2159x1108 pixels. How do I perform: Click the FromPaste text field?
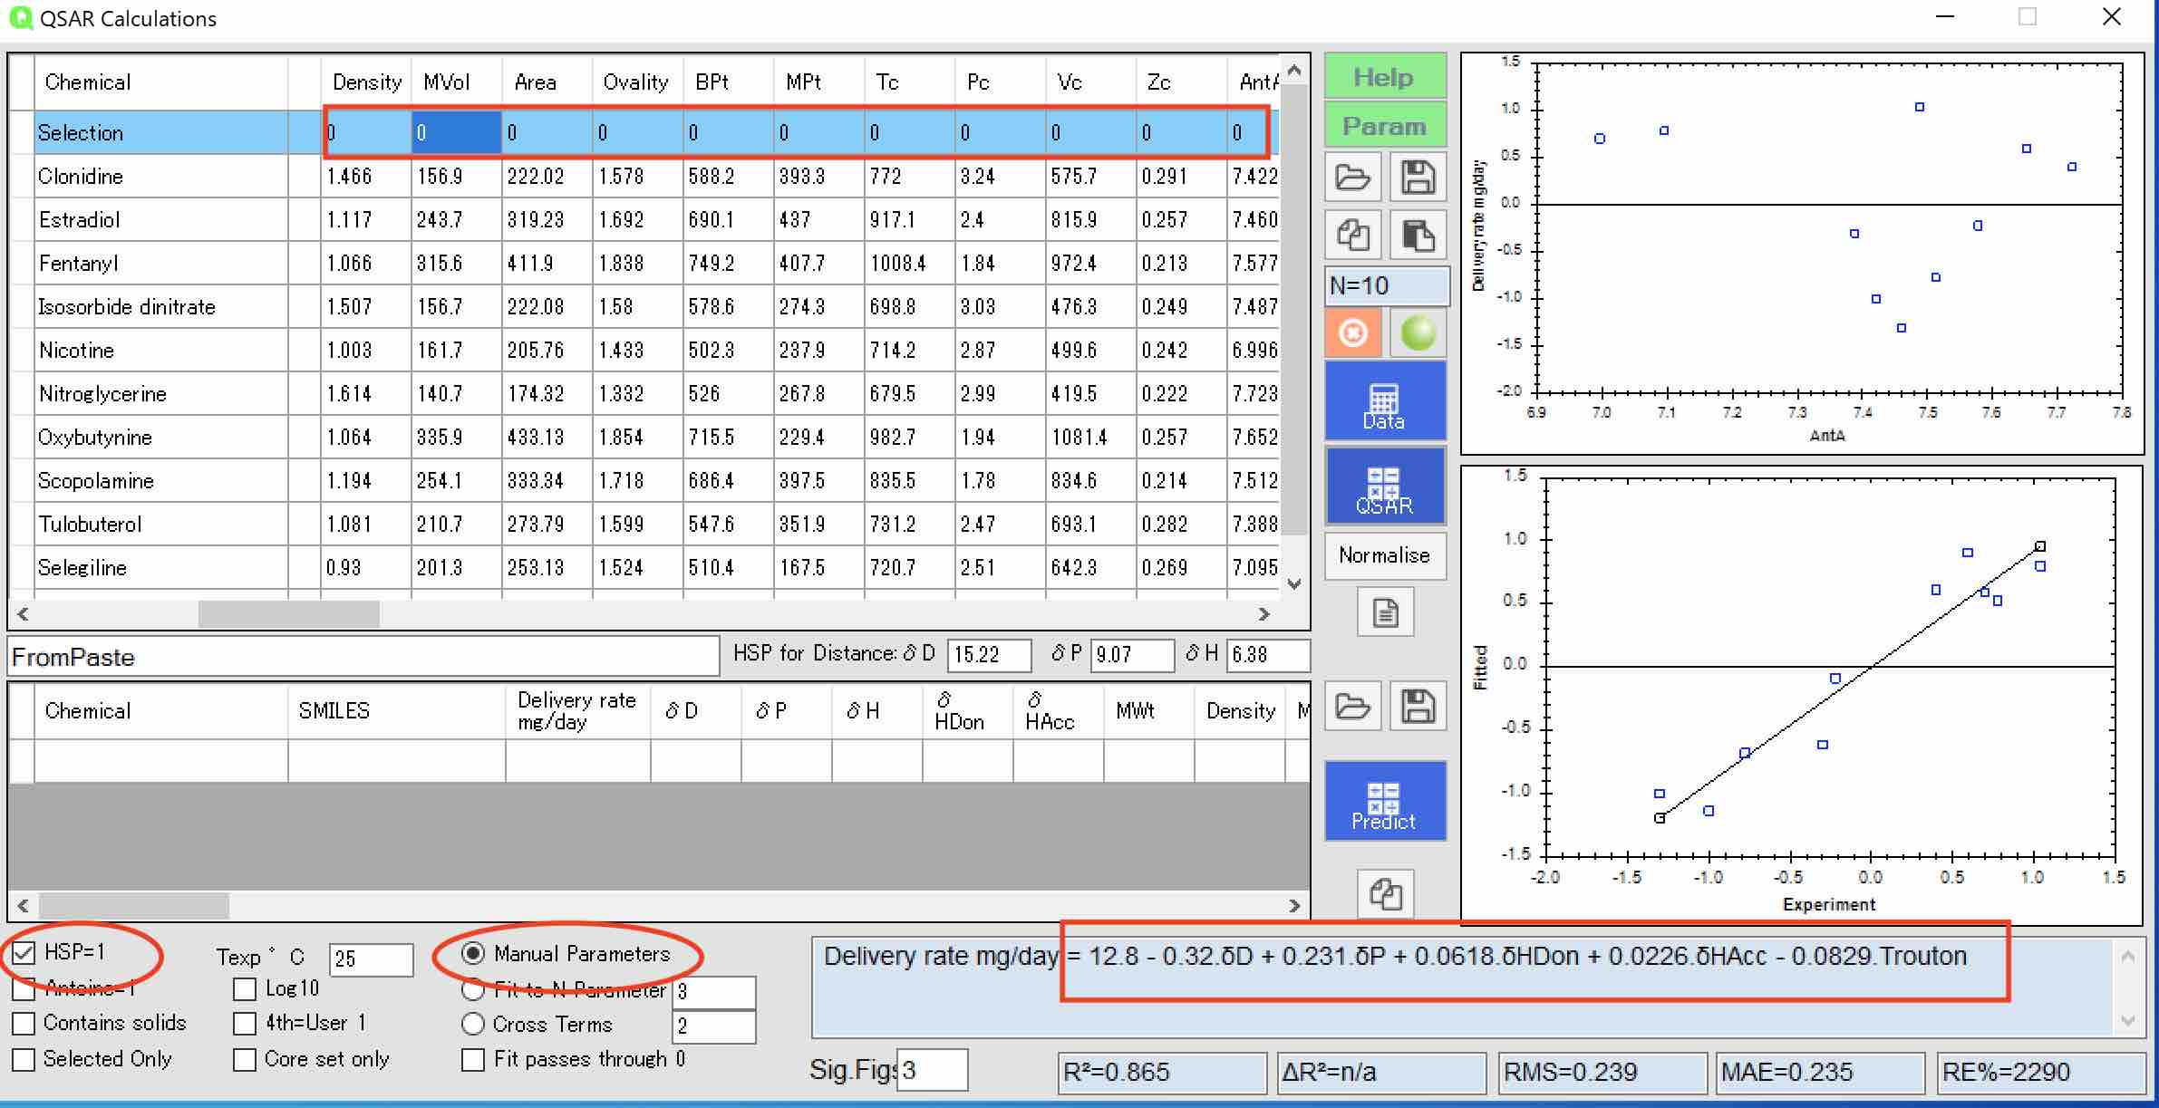[363, 657]
